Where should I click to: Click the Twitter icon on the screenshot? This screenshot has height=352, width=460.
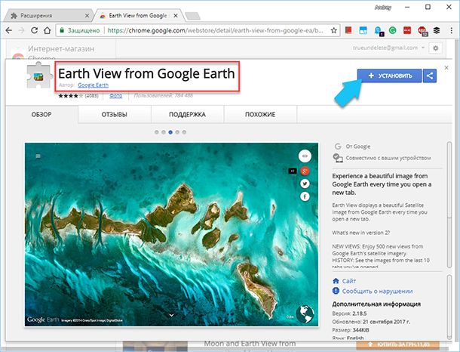click(x=306, y=183)
